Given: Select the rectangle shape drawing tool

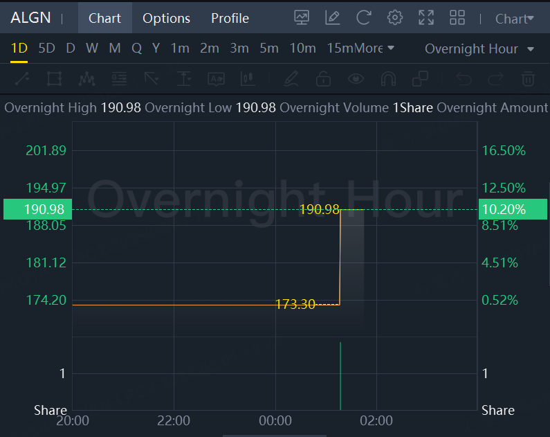Looking at the screenshot, I should tap(55, 79).
